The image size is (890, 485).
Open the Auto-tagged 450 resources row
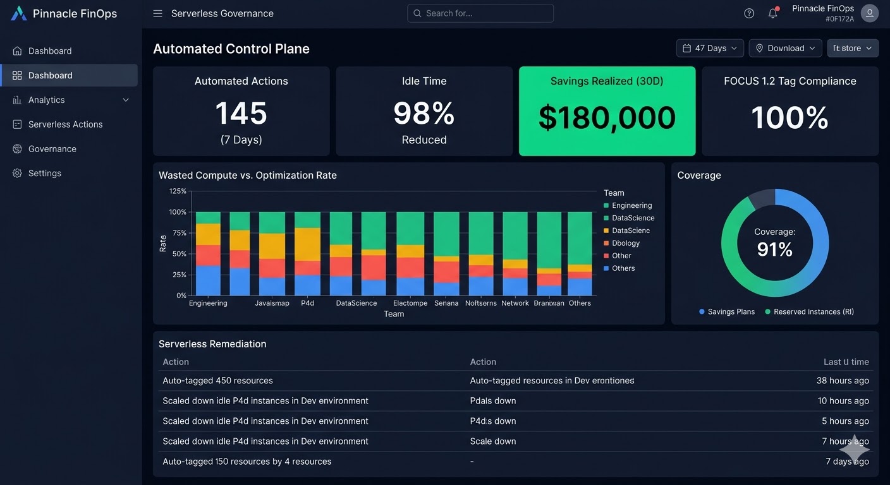tap(516, 381)
